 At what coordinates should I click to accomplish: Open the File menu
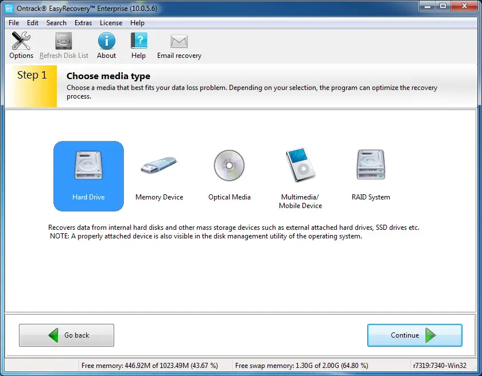click(x=14, y=23)
